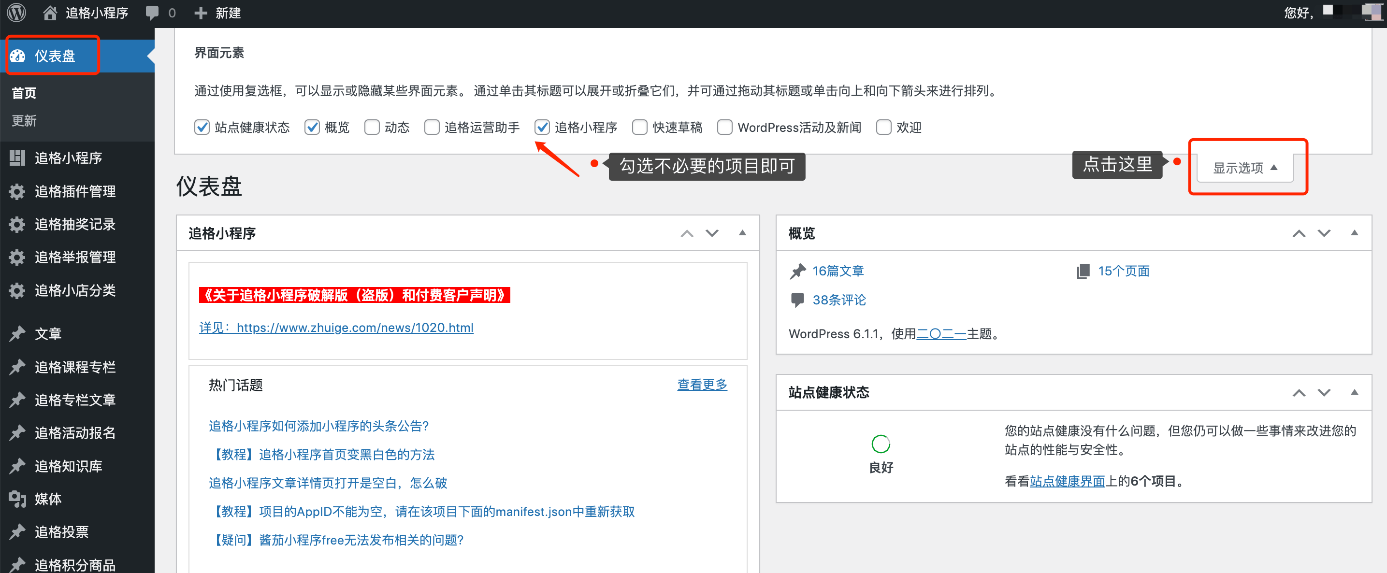Open 追格插件管理 in sidebar

[75, 191]
